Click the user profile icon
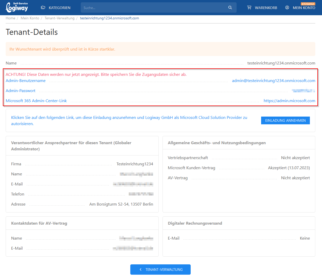Screen dimensions: 322x277 287,7
